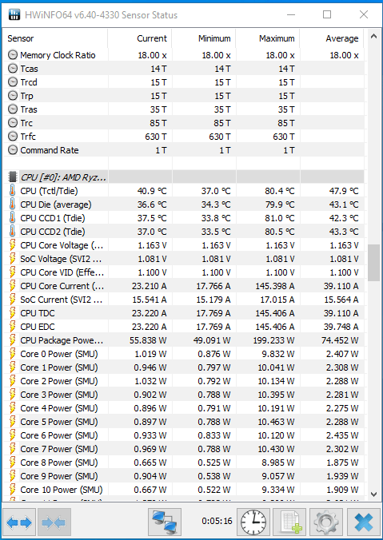Click clock icon beside Memory Clock Ratio
The width and height of the screenshot is (383, 540).
point(13,55)
